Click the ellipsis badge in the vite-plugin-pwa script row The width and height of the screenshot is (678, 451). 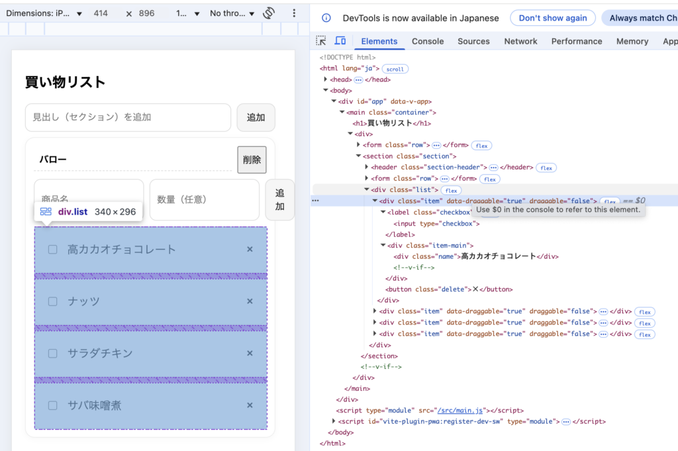click(566, 422)
